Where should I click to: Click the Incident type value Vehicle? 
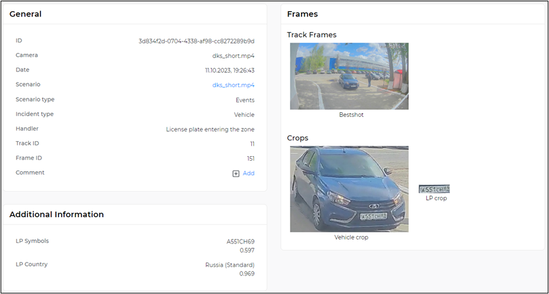pyautogui.click(x=244, y=115)
